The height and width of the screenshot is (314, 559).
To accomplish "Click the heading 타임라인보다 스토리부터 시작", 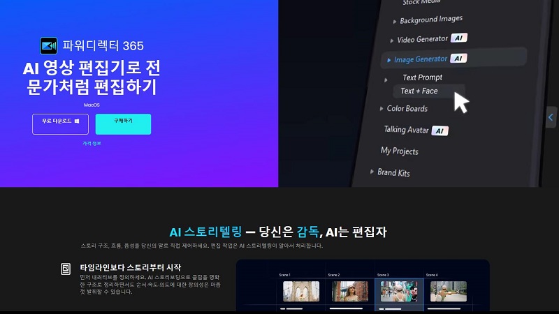I will point(131,267).
